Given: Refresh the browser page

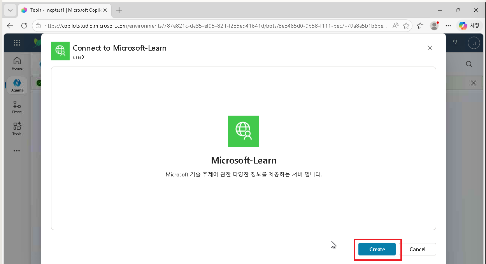Looking at the screenshot, I should coord(24,26).
